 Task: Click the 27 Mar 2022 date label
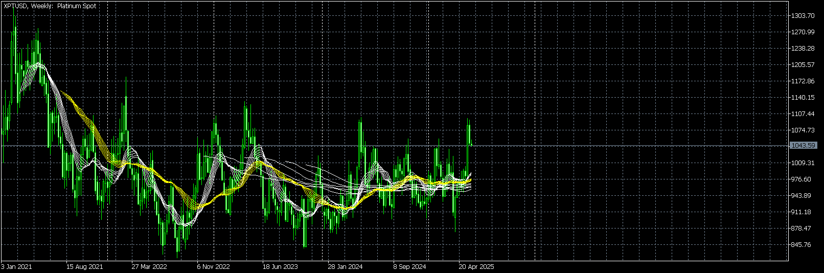click(x=149, y=267)
